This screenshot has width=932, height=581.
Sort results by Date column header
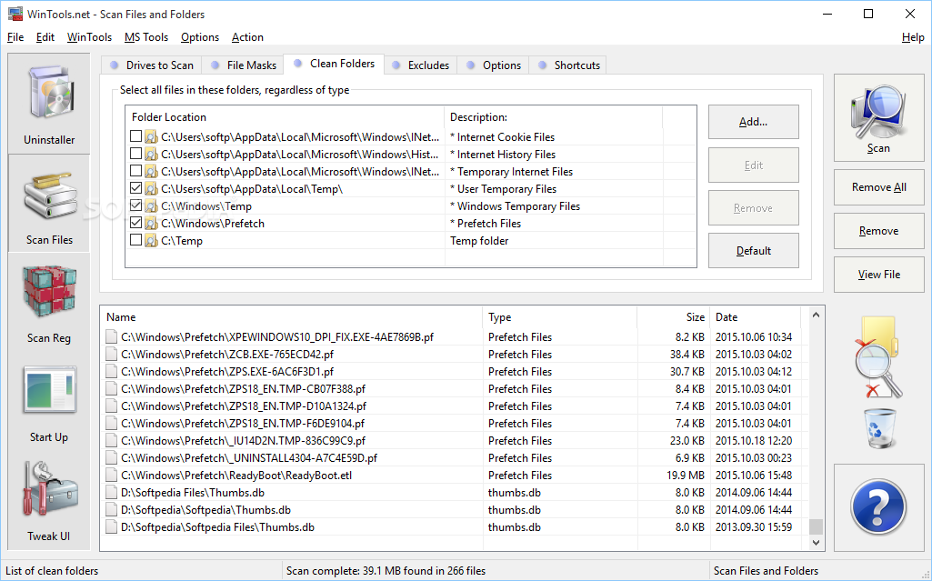756,317
